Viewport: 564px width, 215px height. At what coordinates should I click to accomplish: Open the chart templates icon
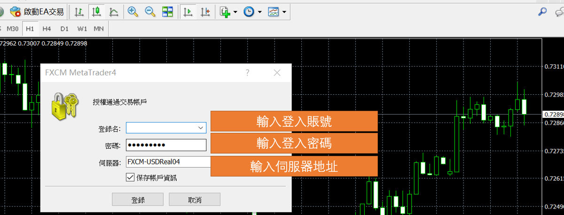pyautogui.click(x=274, y=12)
